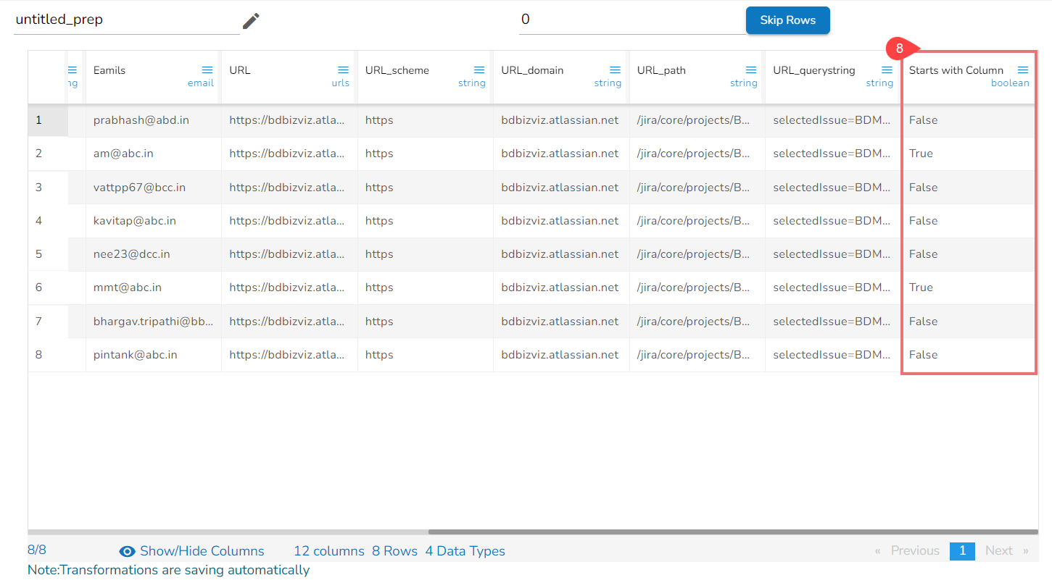The height and width of the screenshot is (583, 1052).
Task: Click the Next page link
Action: 998,550
